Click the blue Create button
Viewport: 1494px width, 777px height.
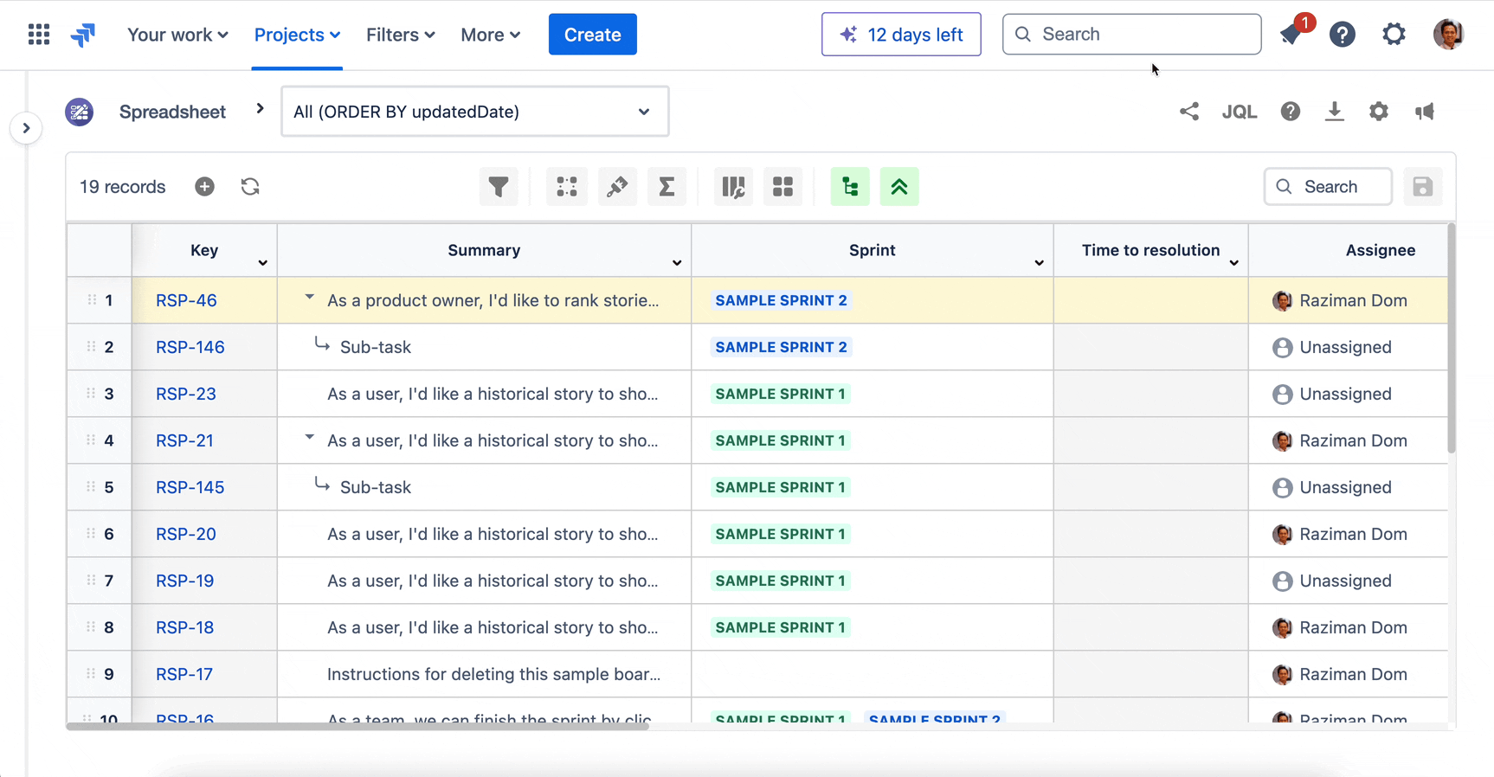tap(592, 35)
